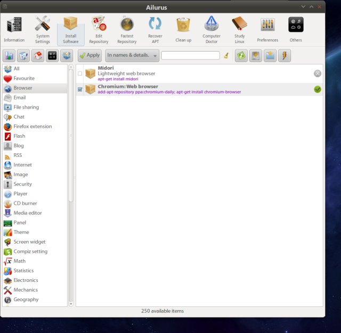This screenshot has height=333, width=341.
Task: Click the Apply button
Action: 89,55
